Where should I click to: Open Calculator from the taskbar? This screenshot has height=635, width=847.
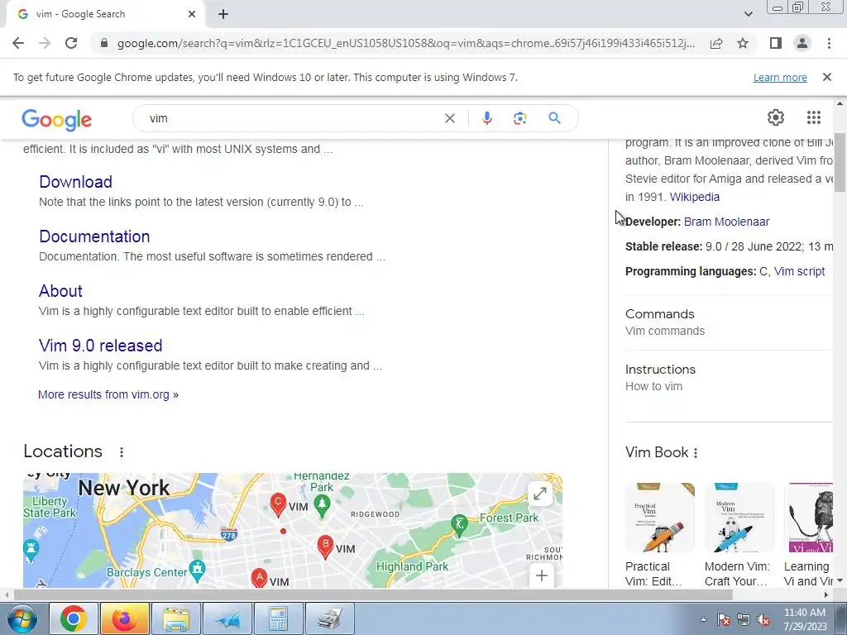[x=279, y=618]
